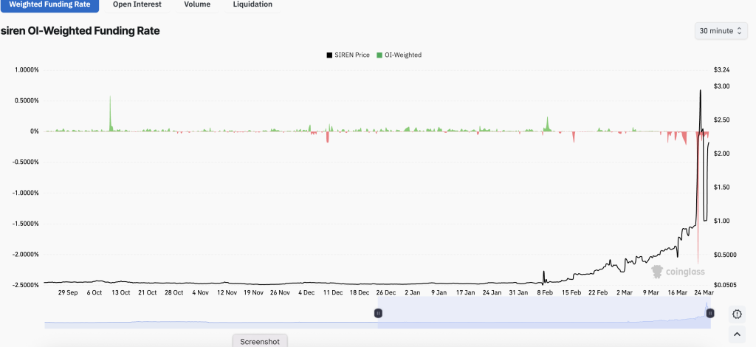Toggle the SIREN Price legend series
Screen dimensions: 756x347
click(x=348, y=55)
